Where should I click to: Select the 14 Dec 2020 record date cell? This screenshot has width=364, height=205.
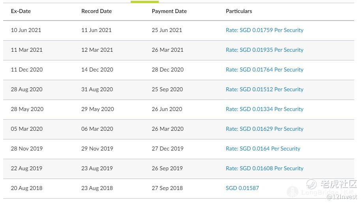(97, 70)
